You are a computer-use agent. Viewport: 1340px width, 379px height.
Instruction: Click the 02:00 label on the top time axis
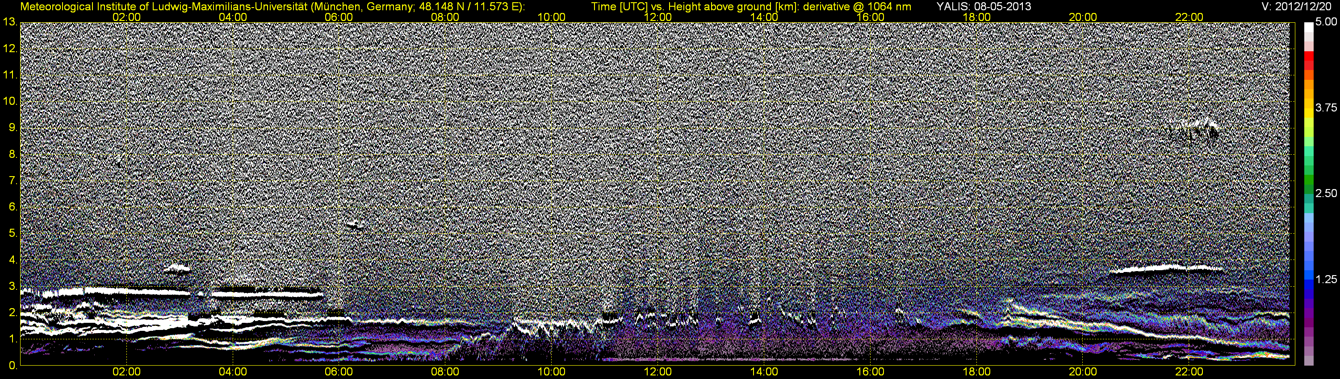tap(126, 17)
